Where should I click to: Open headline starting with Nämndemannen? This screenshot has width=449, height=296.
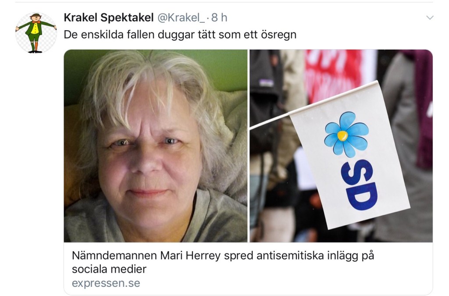(x=223, y=255)
